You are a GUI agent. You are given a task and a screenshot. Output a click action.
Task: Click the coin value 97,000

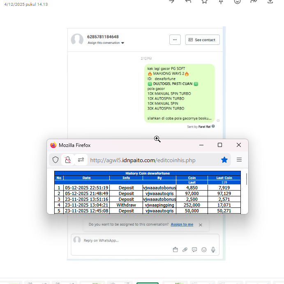pyautogui.click(x=192, y=193)
